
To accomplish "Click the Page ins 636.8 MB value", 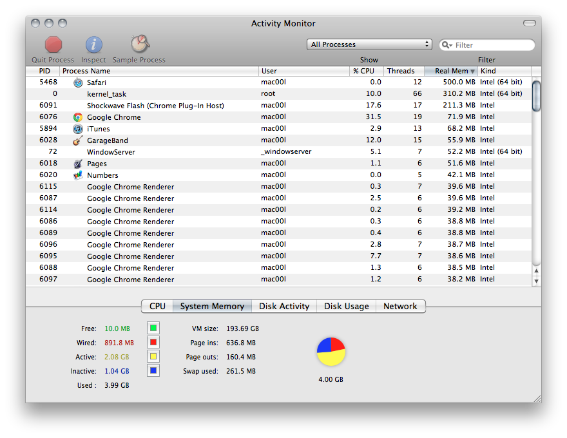I will [241, 343].
